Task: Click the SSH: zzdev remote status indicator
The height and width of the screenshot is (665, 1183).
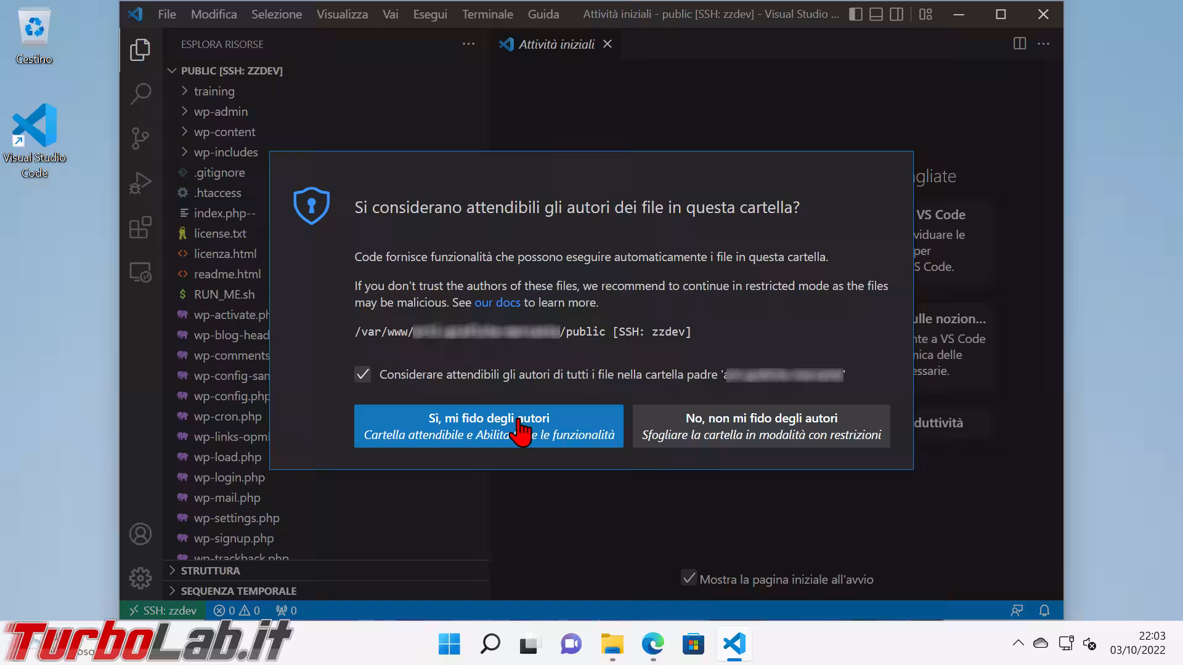Action: [x=163, y=610]
